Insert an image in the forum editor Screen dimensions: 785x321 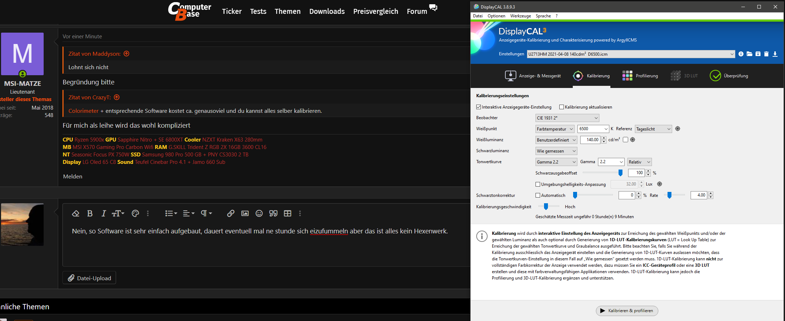245,213
